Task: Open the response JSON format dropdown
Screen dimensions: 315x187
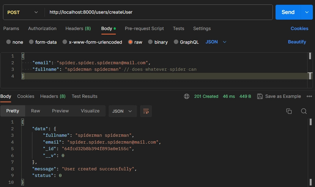Action: pos(122,111)
